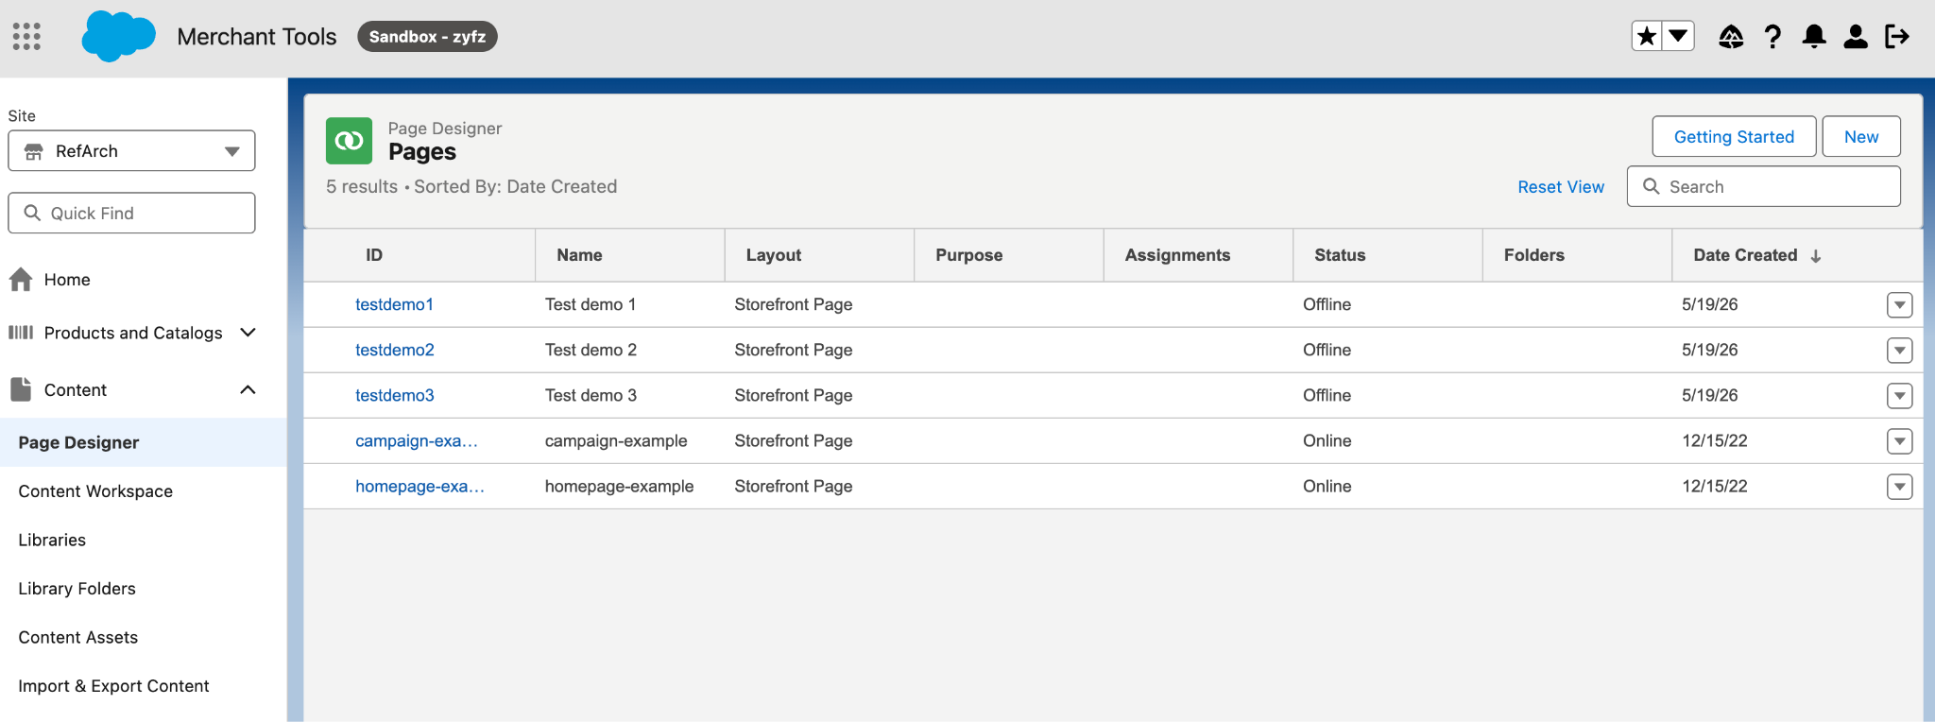Viewport: 1935px width, 722px height.
Task: Click Offline status of testdemo1 row
Action: 1327,304
